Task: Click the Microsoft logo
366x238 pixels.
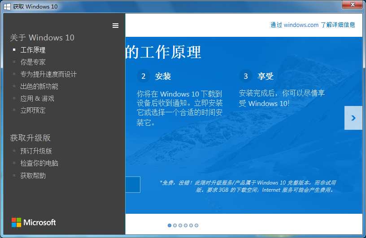Action: pyautogui.click(x=34, y=222)
